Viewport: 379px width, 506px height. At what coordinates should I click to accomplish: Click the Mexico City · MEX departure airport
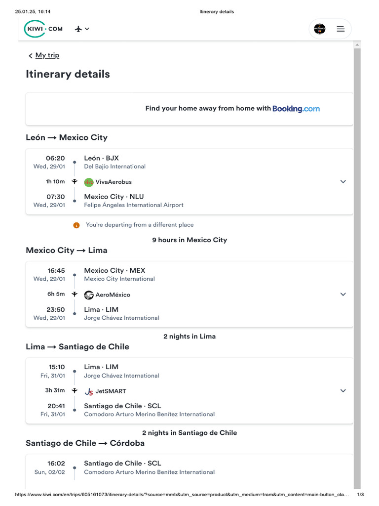pyautogui.click(x=114, y=270)
